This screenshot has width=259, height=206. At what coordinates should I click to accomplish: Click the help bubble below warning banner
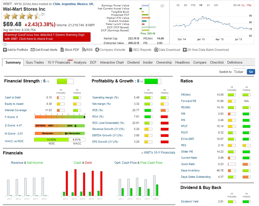[x=5, y=45]
